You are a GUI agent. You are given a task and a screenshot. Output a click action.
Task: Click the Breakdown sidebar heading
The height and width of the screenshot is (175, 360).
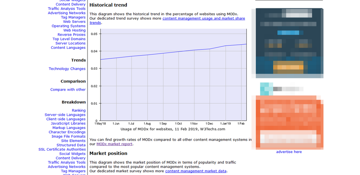click(x=74, y=103)
